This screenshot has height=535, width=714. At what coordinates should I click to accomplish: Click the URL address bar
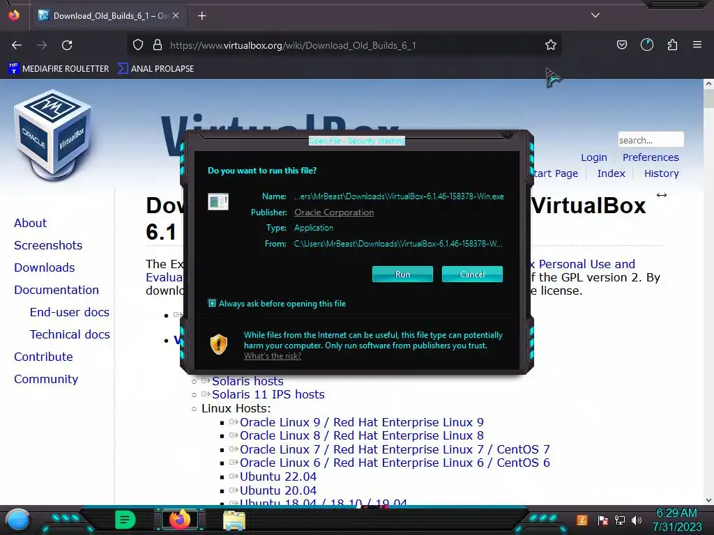coord(344,45)
